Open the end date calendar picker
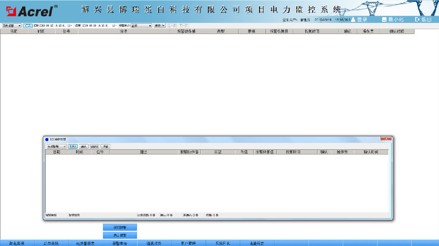Viewport: 439px width, 246px height. (x=114, y=26)
